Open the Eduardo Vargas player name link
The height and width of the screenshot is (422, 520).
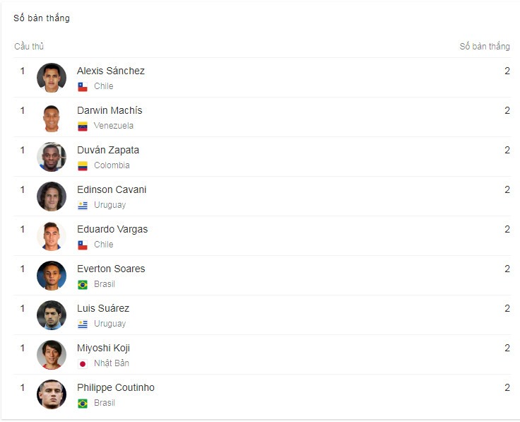coord(112,229)
